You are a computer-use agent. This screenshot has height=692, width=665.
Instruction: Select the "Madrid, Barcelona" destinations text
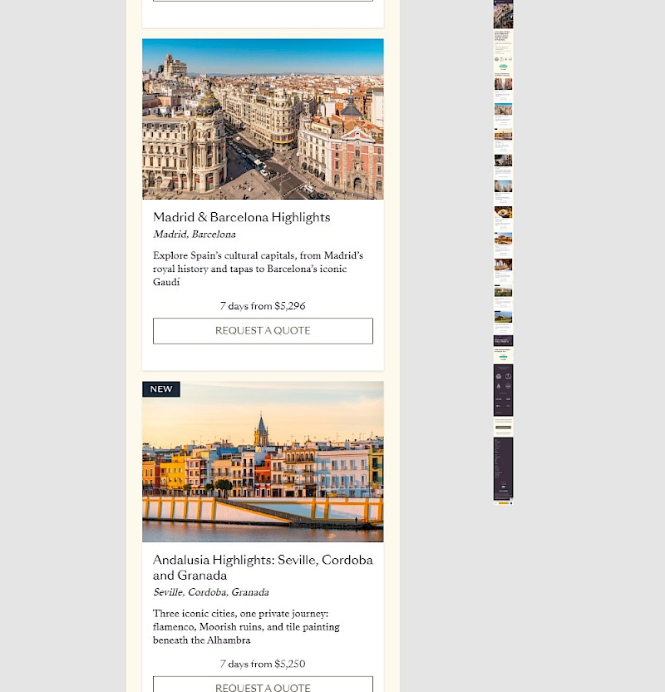[195, 235]
